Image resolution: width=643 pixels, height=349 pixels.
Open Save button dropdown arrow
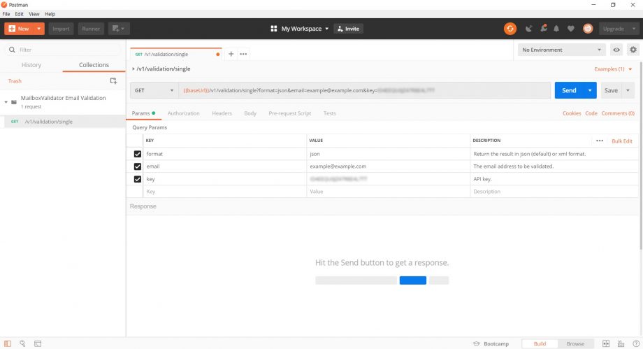coord(628,90)
